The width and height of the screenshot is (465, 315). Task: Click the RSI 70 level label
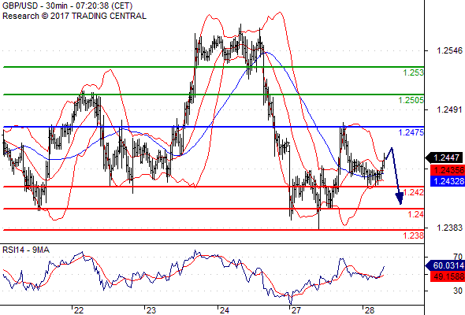(x=458, y=257)
